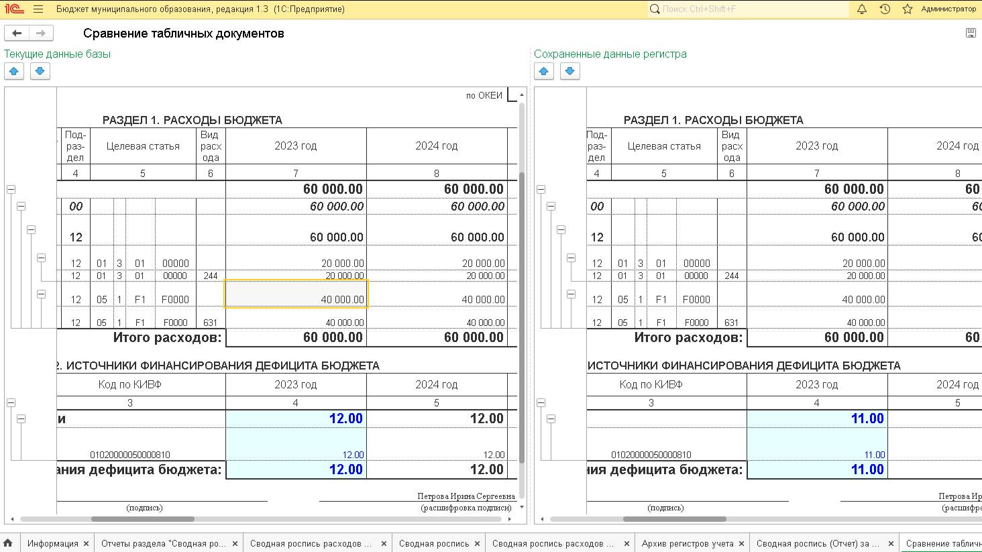
Task: Select 01020000050000810 code in saved register pane
Action: 651,455
